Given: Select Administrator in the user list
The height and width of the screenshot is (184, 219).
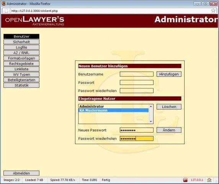Looking at the screenshot, I should pyautogui.click(x=114, y=106).
